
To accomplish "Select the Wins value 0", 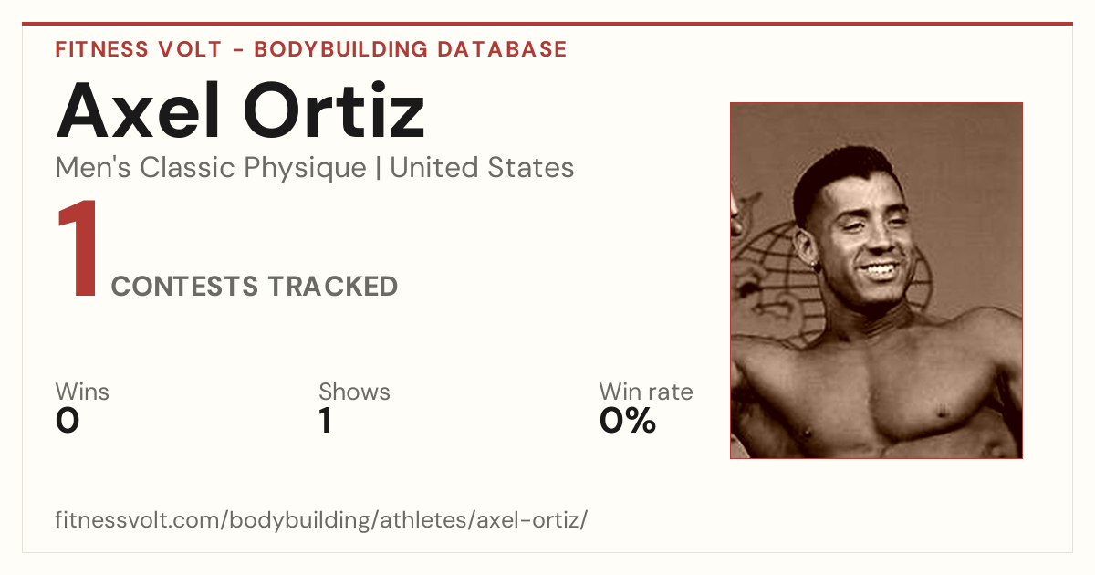I will point(68,421).
